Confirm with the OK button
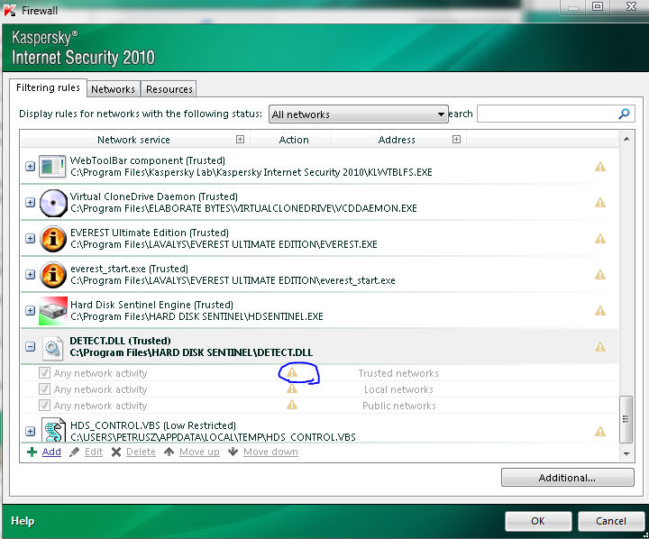 coord(538,521)
